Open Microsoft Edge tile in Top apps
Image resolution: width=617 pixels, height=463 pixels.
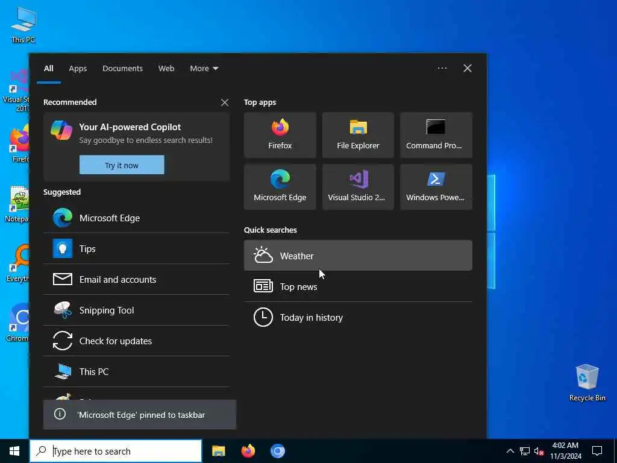coord(280,187)
